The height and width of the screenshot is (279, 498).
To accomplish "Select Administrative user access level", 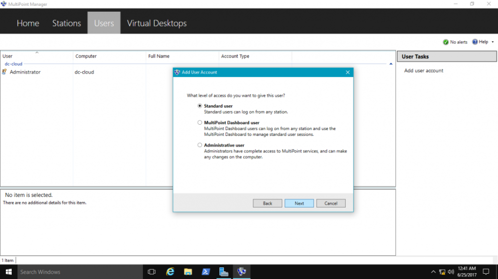I will 199,145.
